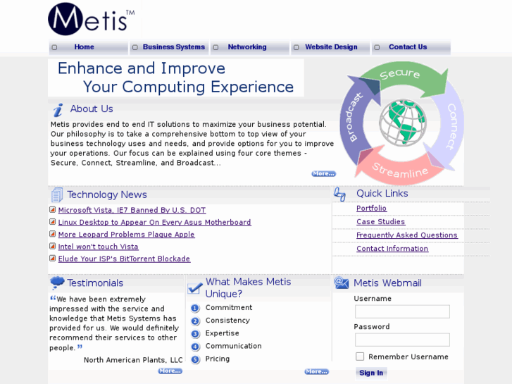Click the Enhance and Improve headline banner

pyautogui.click(x=176, y=78)
